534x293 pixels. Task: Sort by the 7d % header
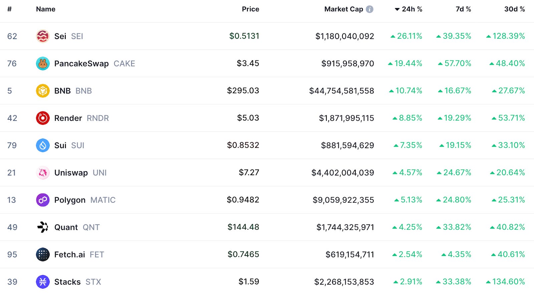463,9
